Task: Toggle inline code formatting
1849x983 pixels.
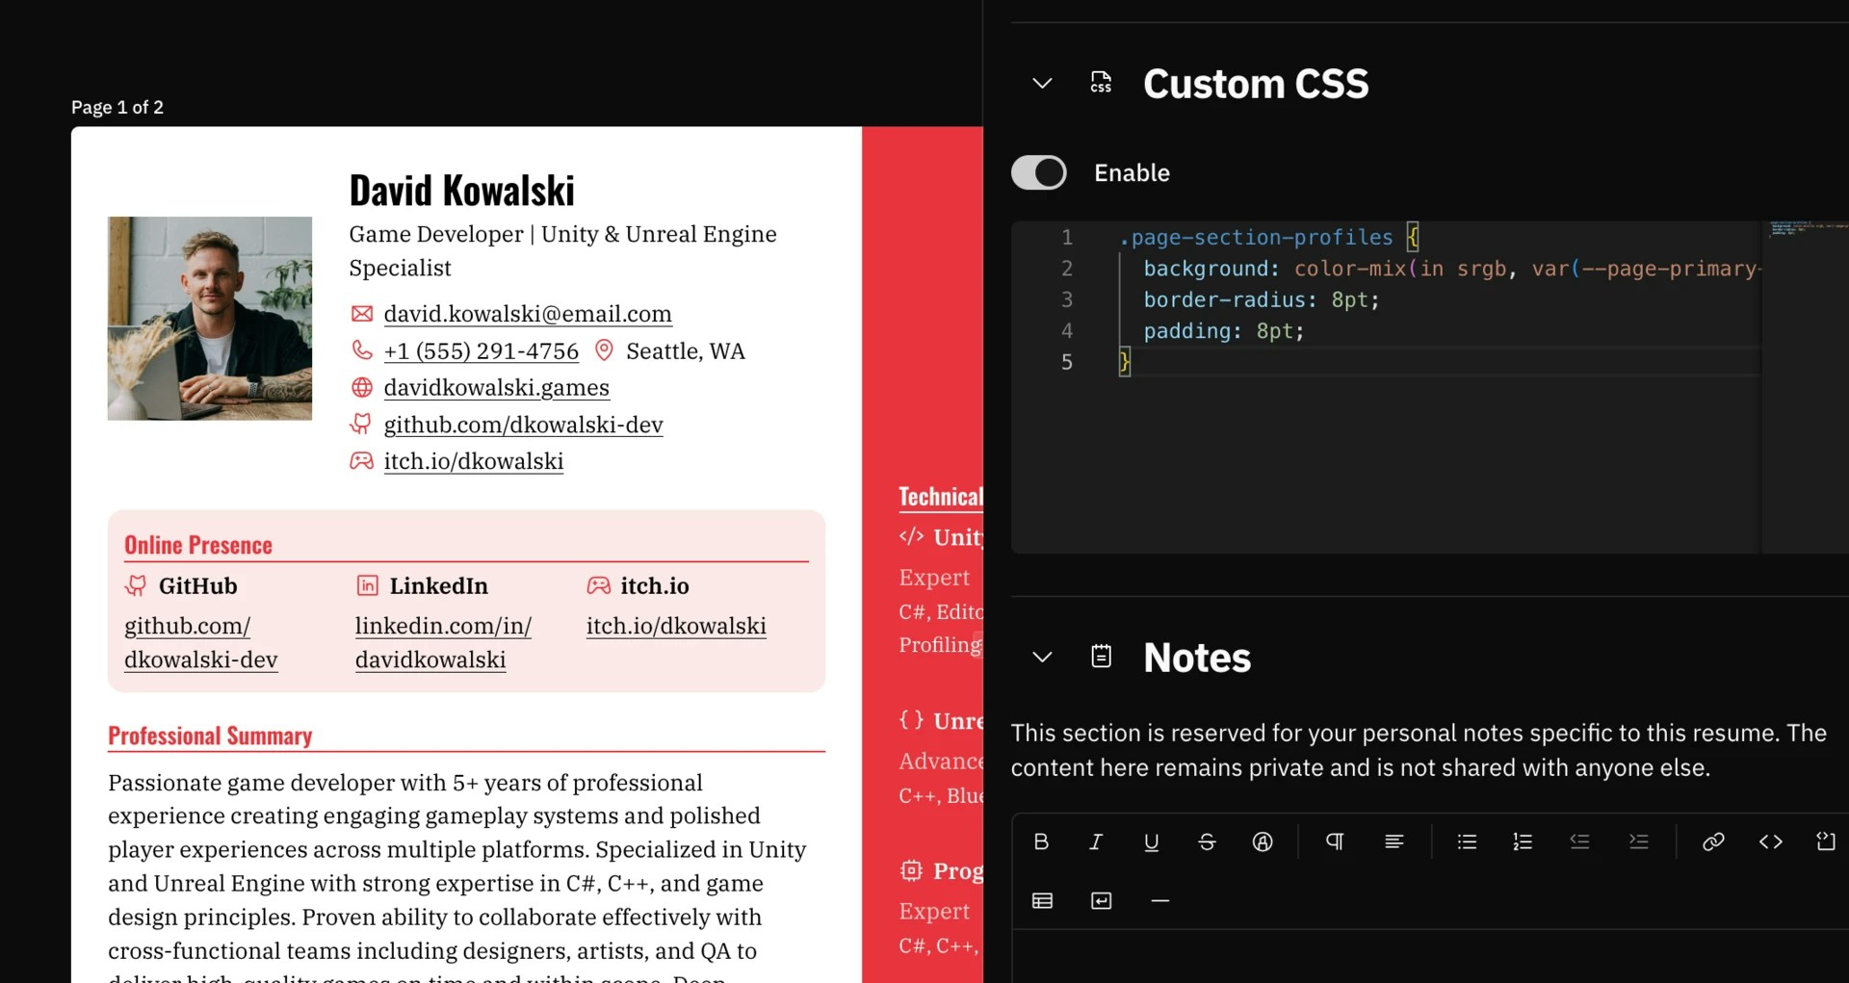Action: point(1771,841)
